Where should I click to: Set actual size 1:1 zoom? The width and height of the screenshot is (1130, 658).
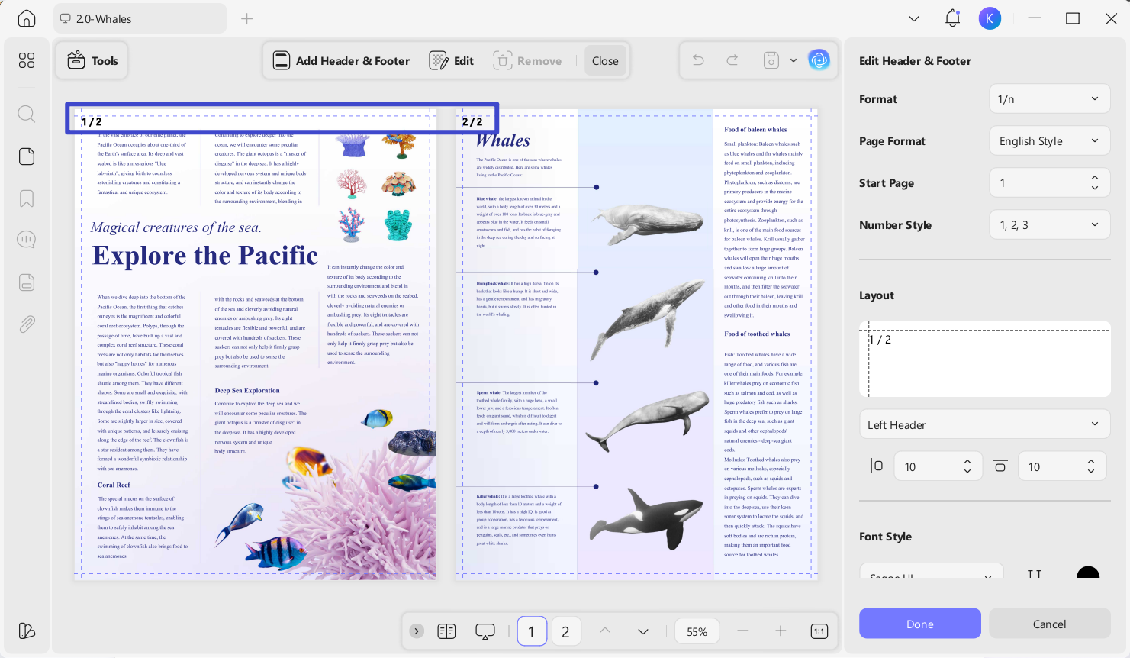(819, 631)
